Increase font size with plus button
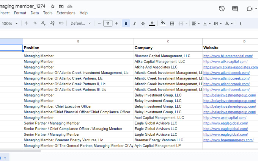 click(x=116, y=23)
